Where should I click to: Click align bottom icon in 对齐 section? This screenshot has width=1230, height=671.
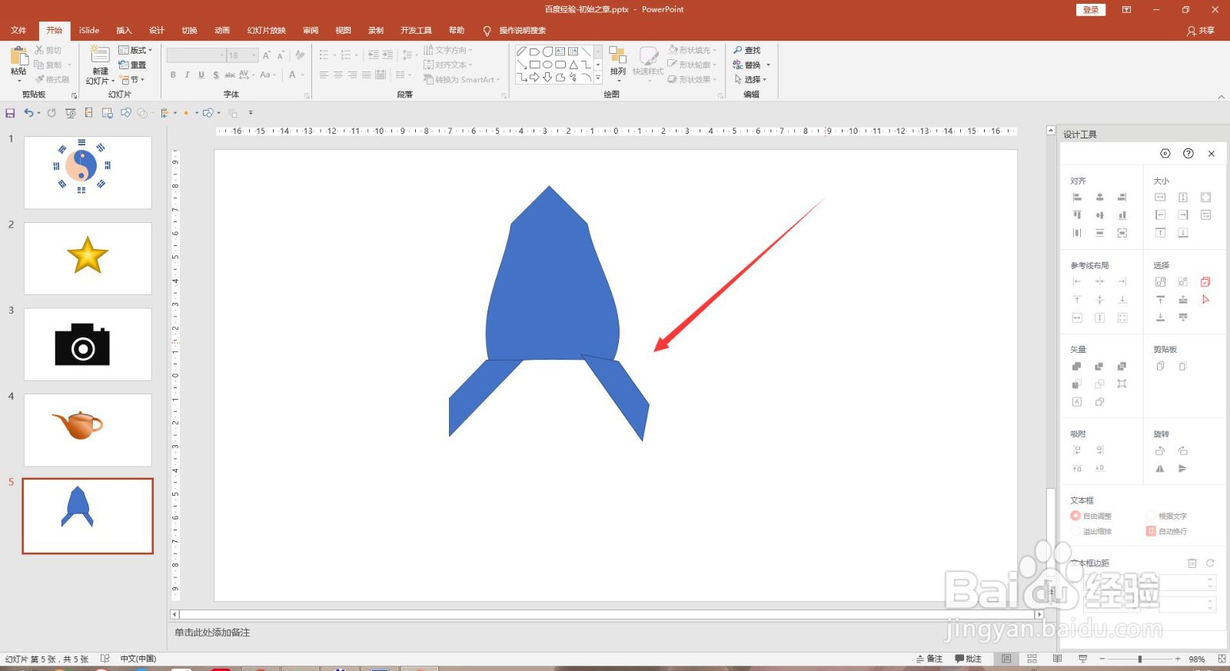[1122, 215]
